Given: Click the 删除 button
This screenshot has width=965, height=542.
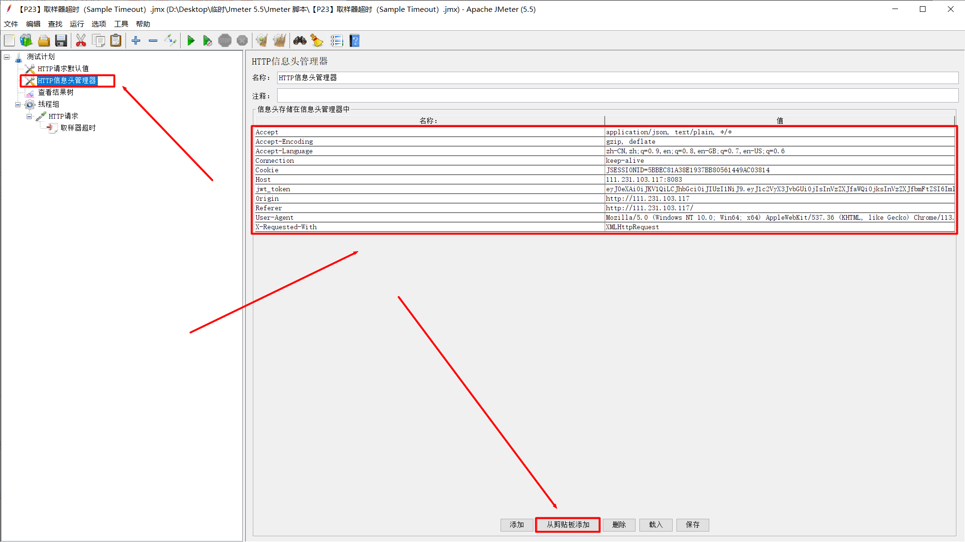Looking at the screenshot, I should click(619, 525).
